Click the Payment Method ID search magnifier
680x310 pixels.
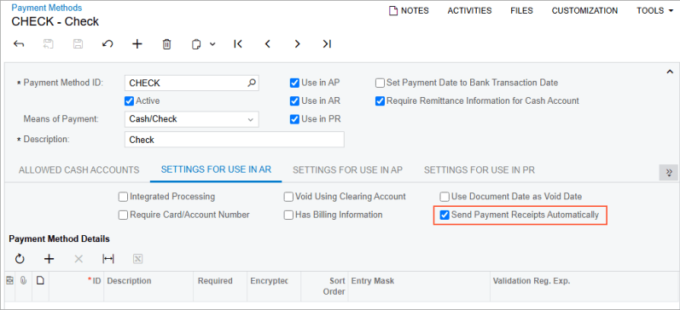pyautogui.click(x=252, y=83)
